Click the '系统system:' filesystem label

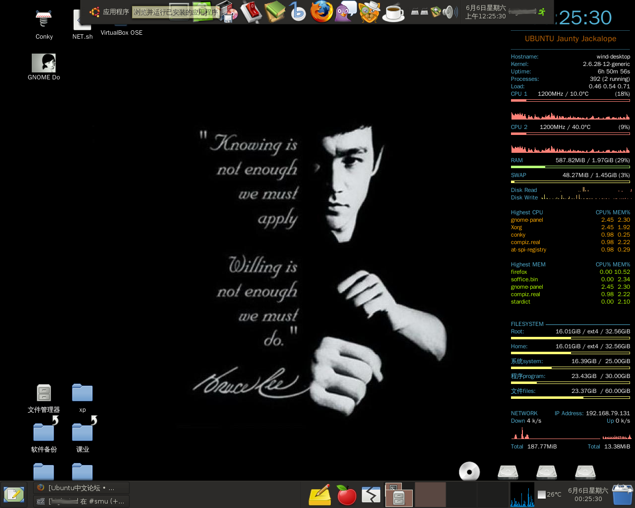[527, 361]
